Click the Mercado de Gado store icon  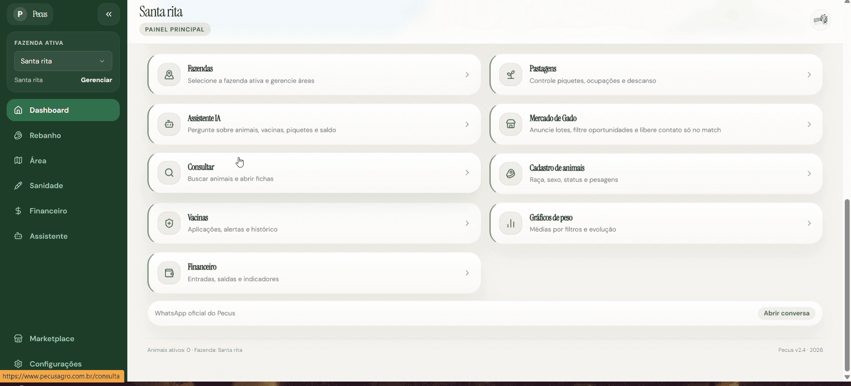point(511,124)
